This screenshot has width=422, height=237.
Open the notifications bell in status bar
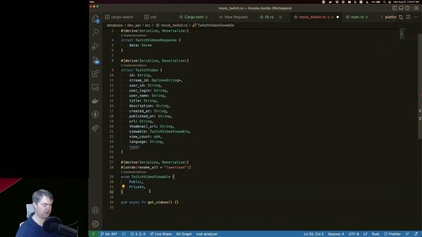[x=416, y=234]
